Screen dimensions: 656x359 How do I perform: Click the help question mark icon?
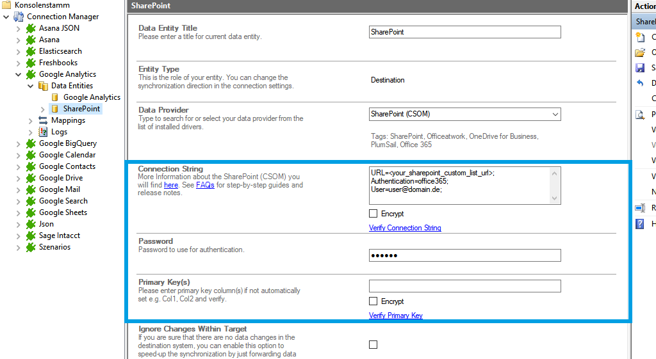tap(639, 224)
